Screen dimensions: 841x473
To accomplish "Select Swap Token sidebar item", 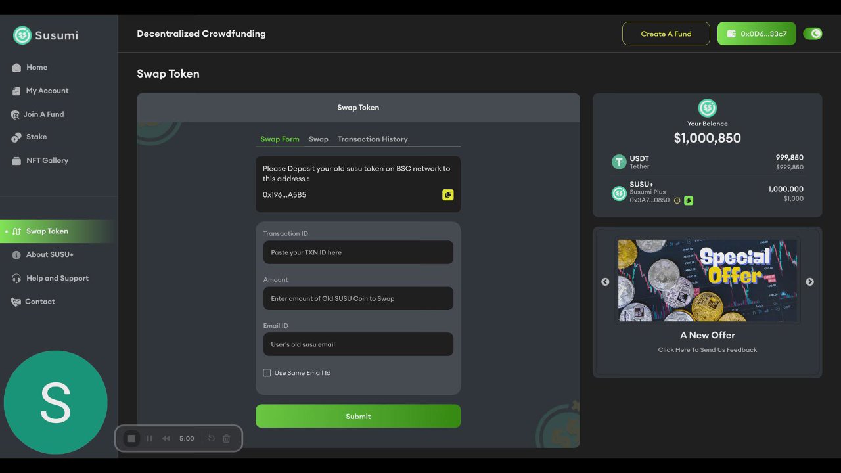I will (x=57, y=231).
